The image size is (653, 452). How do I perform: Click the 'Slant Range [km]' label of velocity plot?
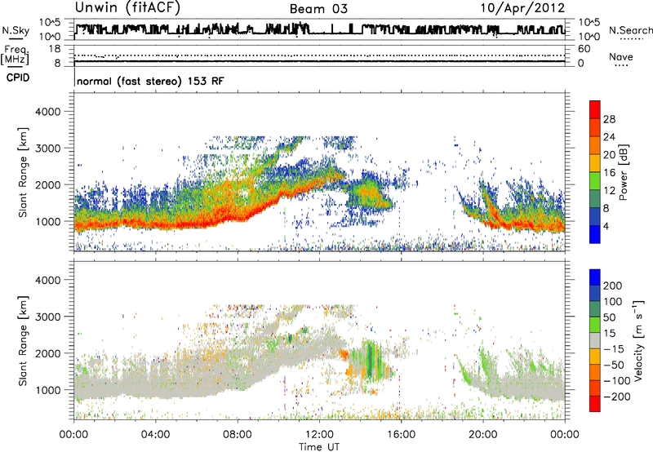(22, 341)
